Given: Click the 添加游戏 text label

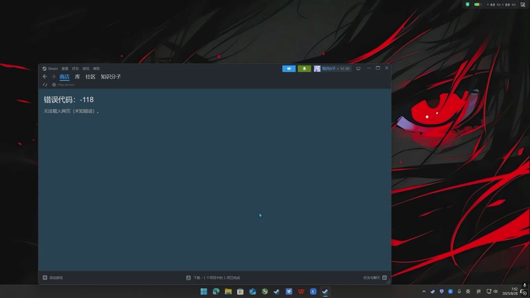Looking at the screenshot, I should [56, 277].
